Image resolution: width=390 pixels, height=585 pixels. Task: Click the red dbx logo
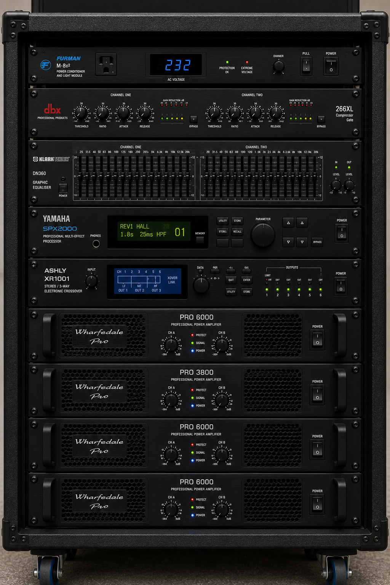tap(53, 110)
